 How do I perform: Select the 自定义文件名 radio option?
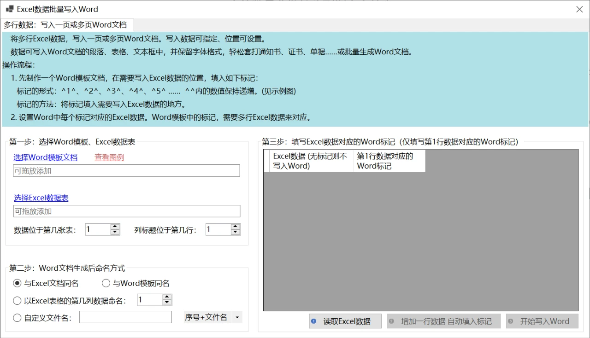coord(42,318)
